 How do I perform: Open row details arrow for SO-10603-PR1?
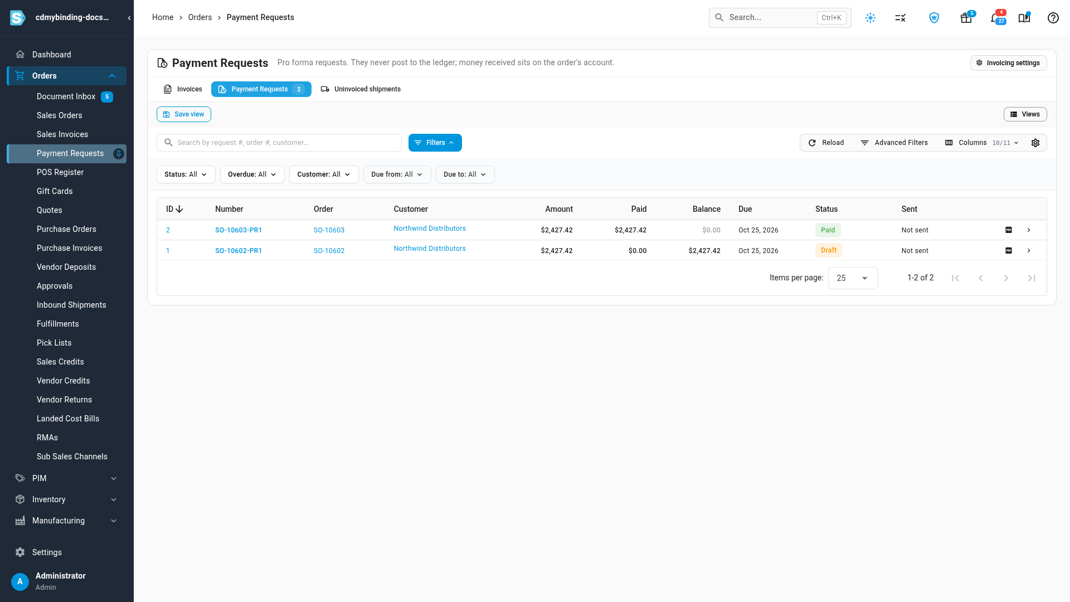[1029, 230]
